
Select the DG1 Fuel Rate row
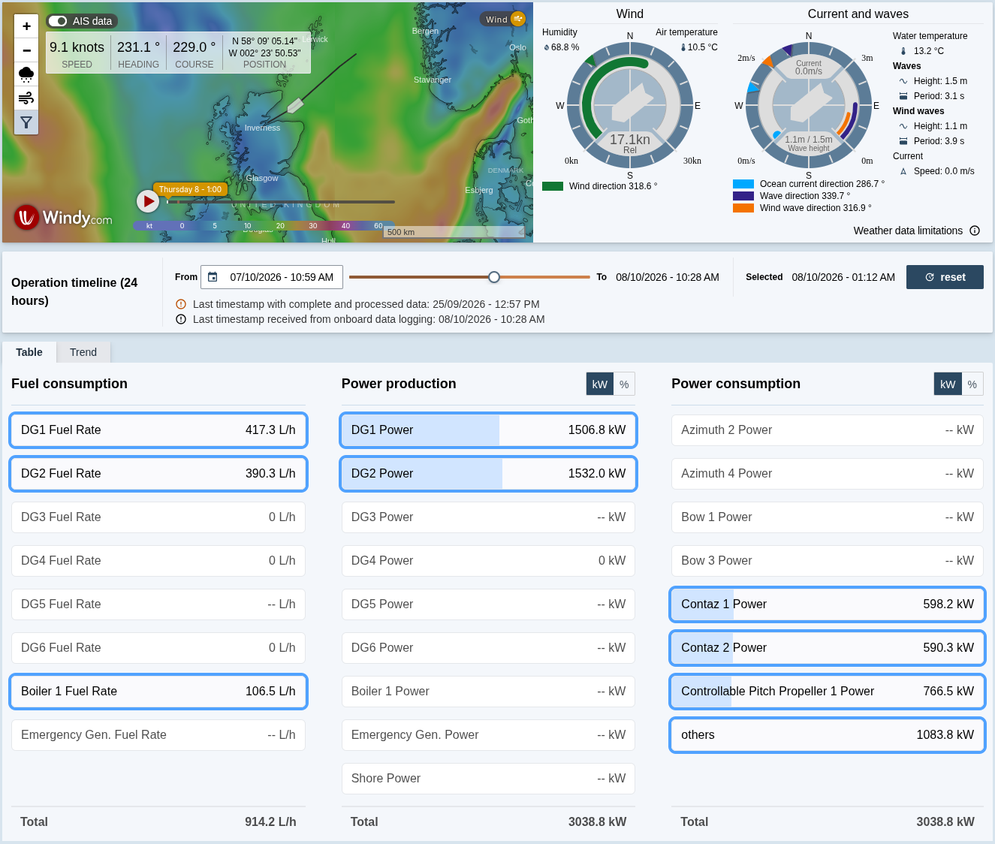pos(158,430)
